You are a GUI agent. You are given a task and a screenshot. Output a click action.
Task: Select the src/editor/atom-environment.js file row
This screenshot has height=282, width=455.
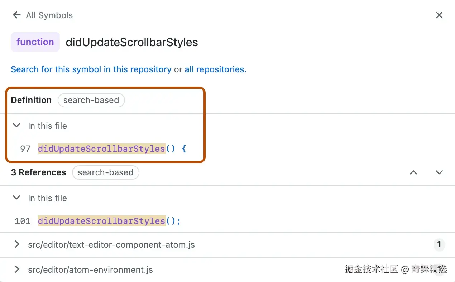tap(90, 270)
